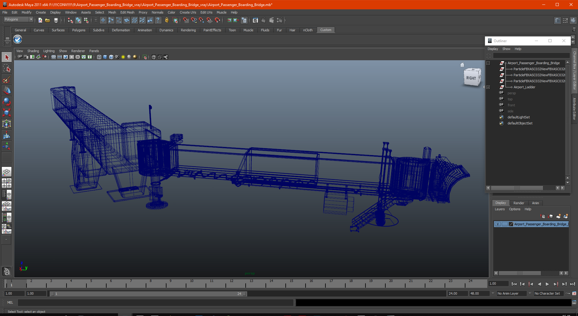Open the Create UVs menu

coord(188,12)
